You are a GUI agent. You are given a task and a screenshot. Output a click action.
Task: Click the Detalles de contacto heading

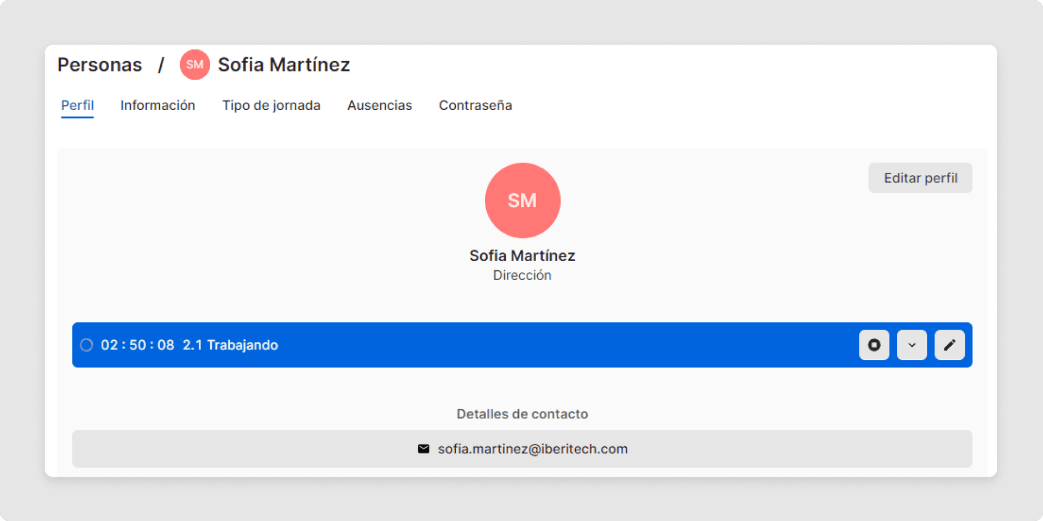[x=522, y=414]
